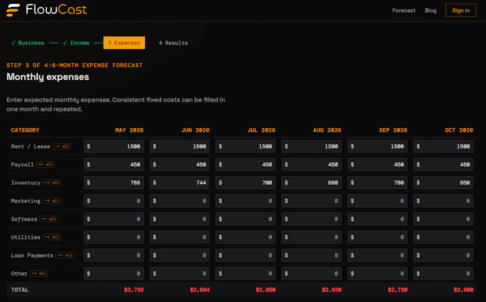This screenshot has height=302, width=486.
Task: Edit Inventory 680 for Aug 2026
Action: pyautogui.click(x=312, y=183)
